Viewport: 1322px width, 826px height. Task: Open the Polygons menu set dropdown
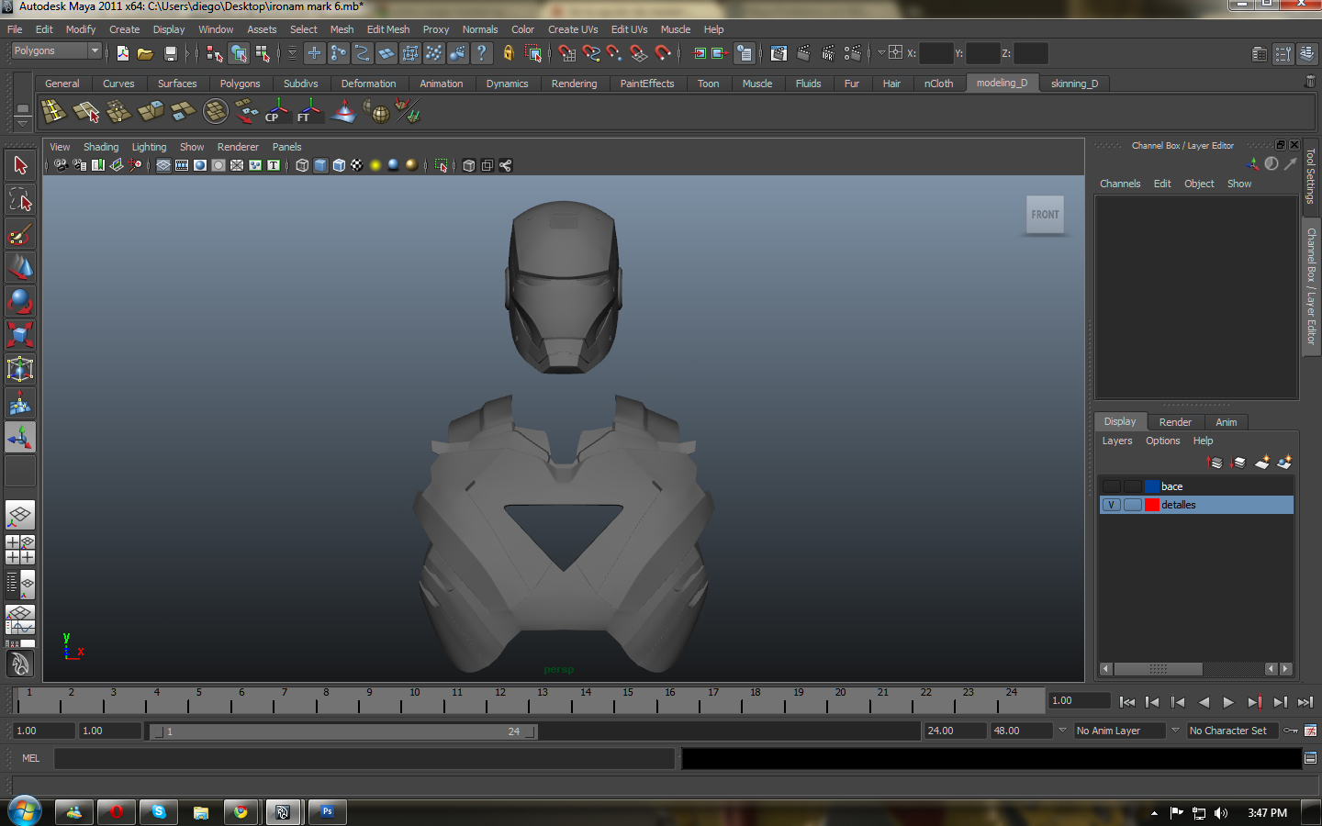[55, 51]
